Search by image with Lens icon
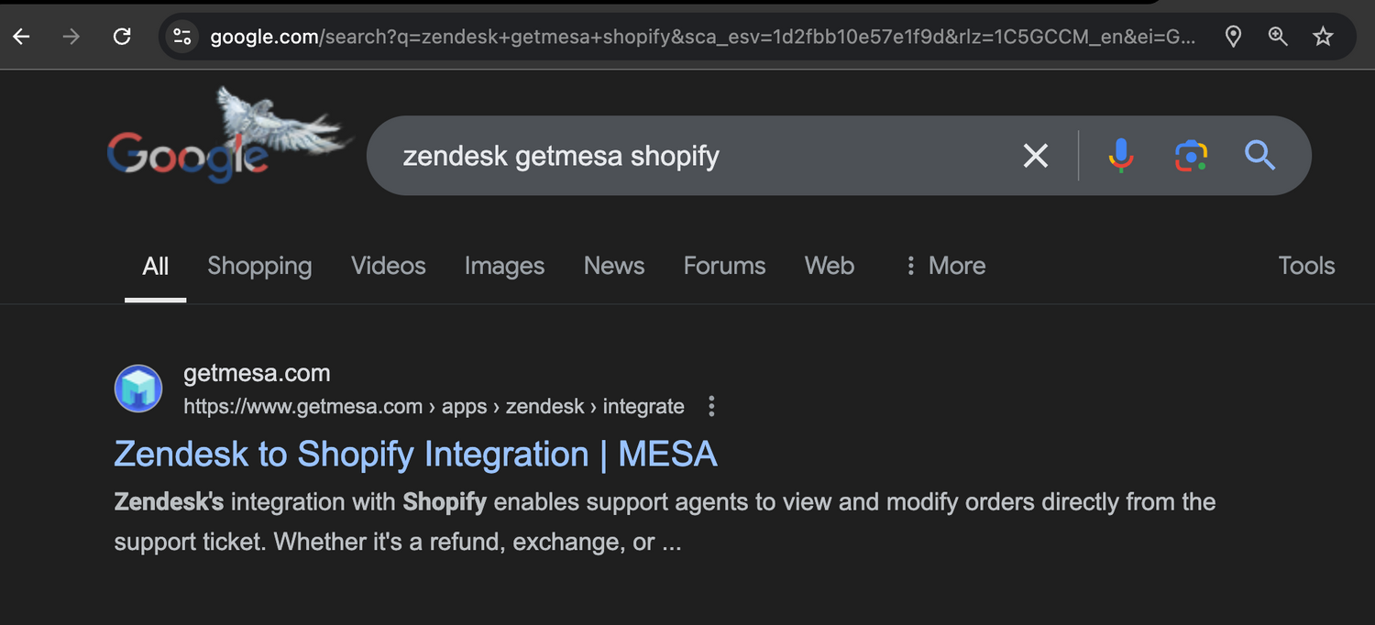1375x625 pixels. [x=1191, y=156]
